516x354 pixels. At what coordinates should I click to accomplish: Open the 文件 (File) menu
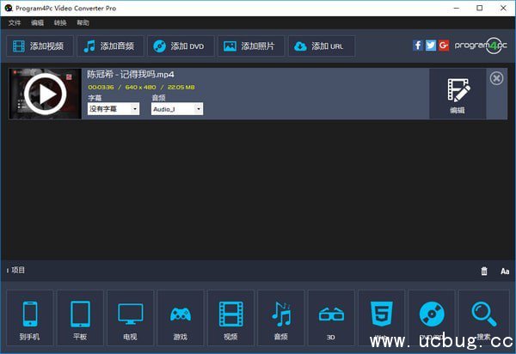point(15,22)
